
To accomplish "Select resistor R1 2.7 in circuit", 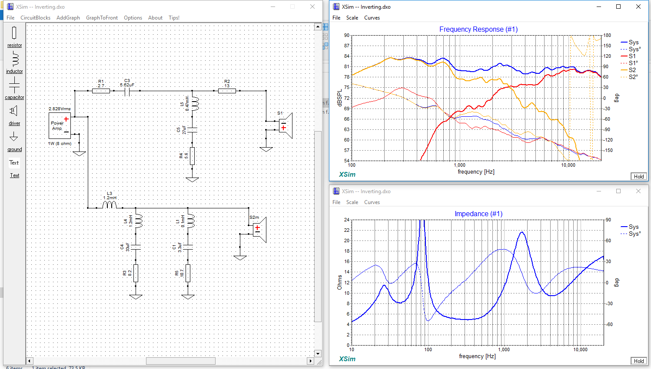I will coord(101,91).
